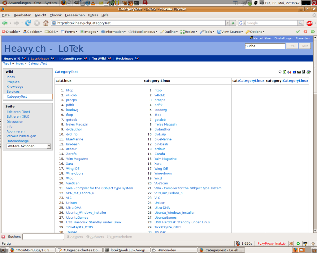Viewport: 317px width, 253px height.
Task: Click the Adblock Plus ABP icon
Action: [309, 23]
